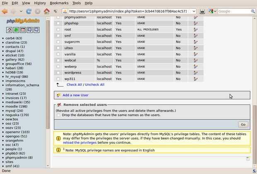Edit privileges icon for weberp user

pos(195,67)
